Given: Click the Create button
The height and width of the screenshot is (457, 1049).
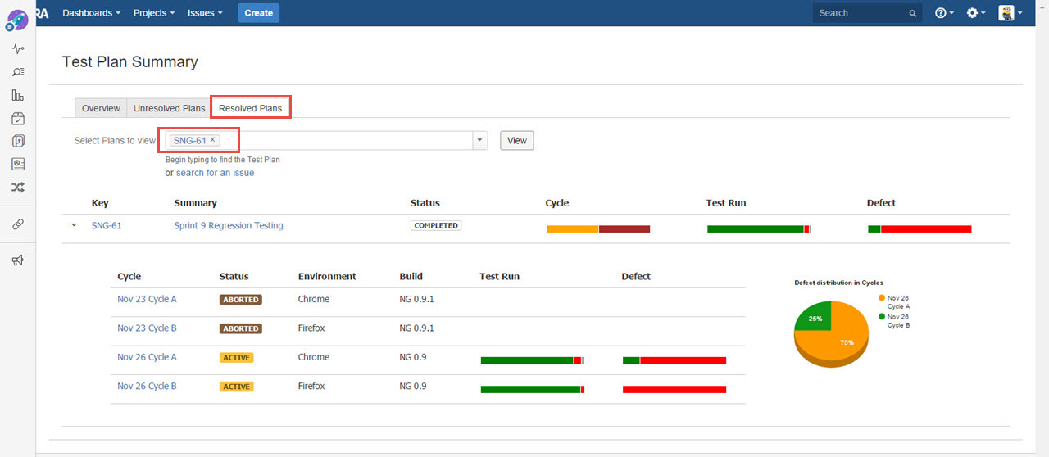Looking at the screenshot, I should pos(259,13).
